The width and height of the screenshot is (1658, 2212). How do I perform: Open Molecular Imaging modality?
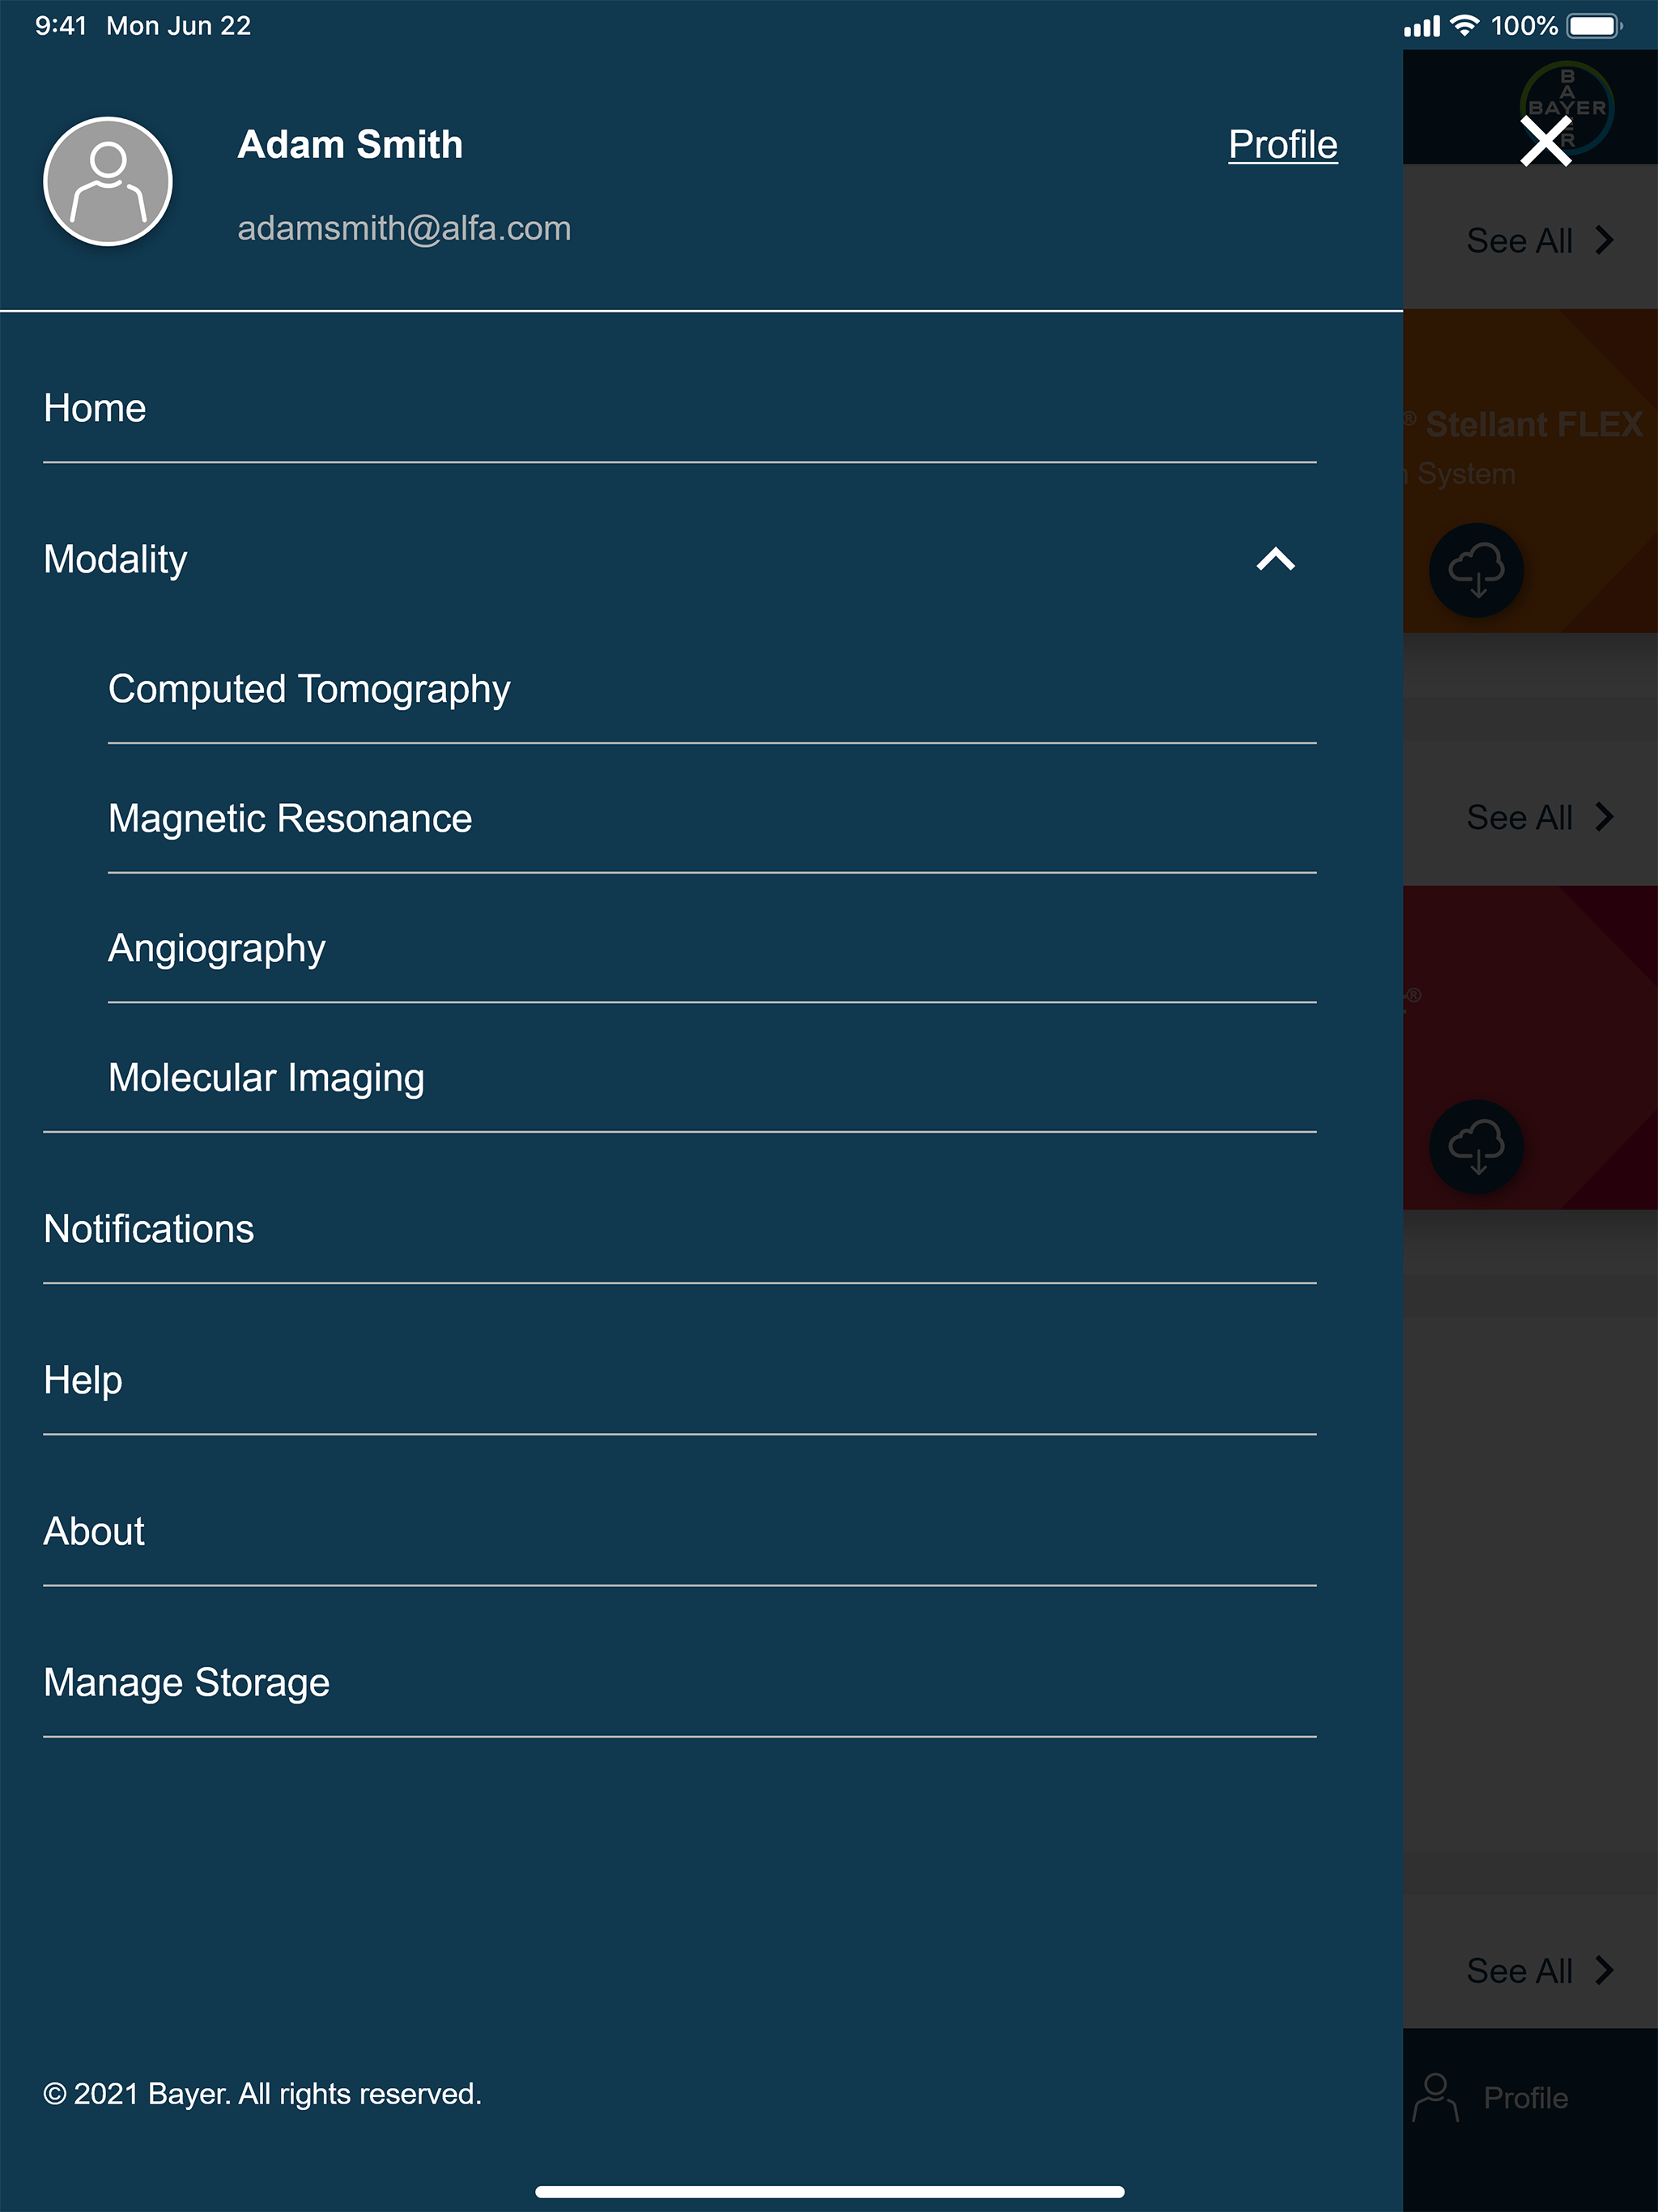point(712,1078)
